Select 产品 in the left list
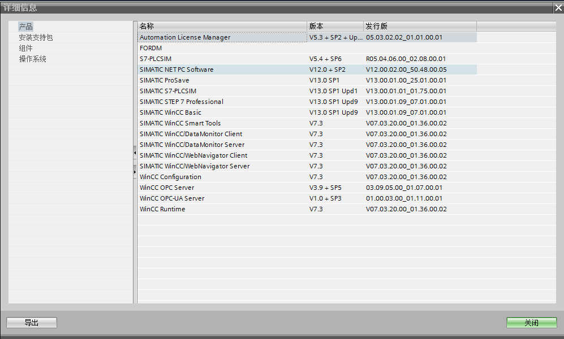The height and width of the screenshot is (339, 564). pos(25,27)
